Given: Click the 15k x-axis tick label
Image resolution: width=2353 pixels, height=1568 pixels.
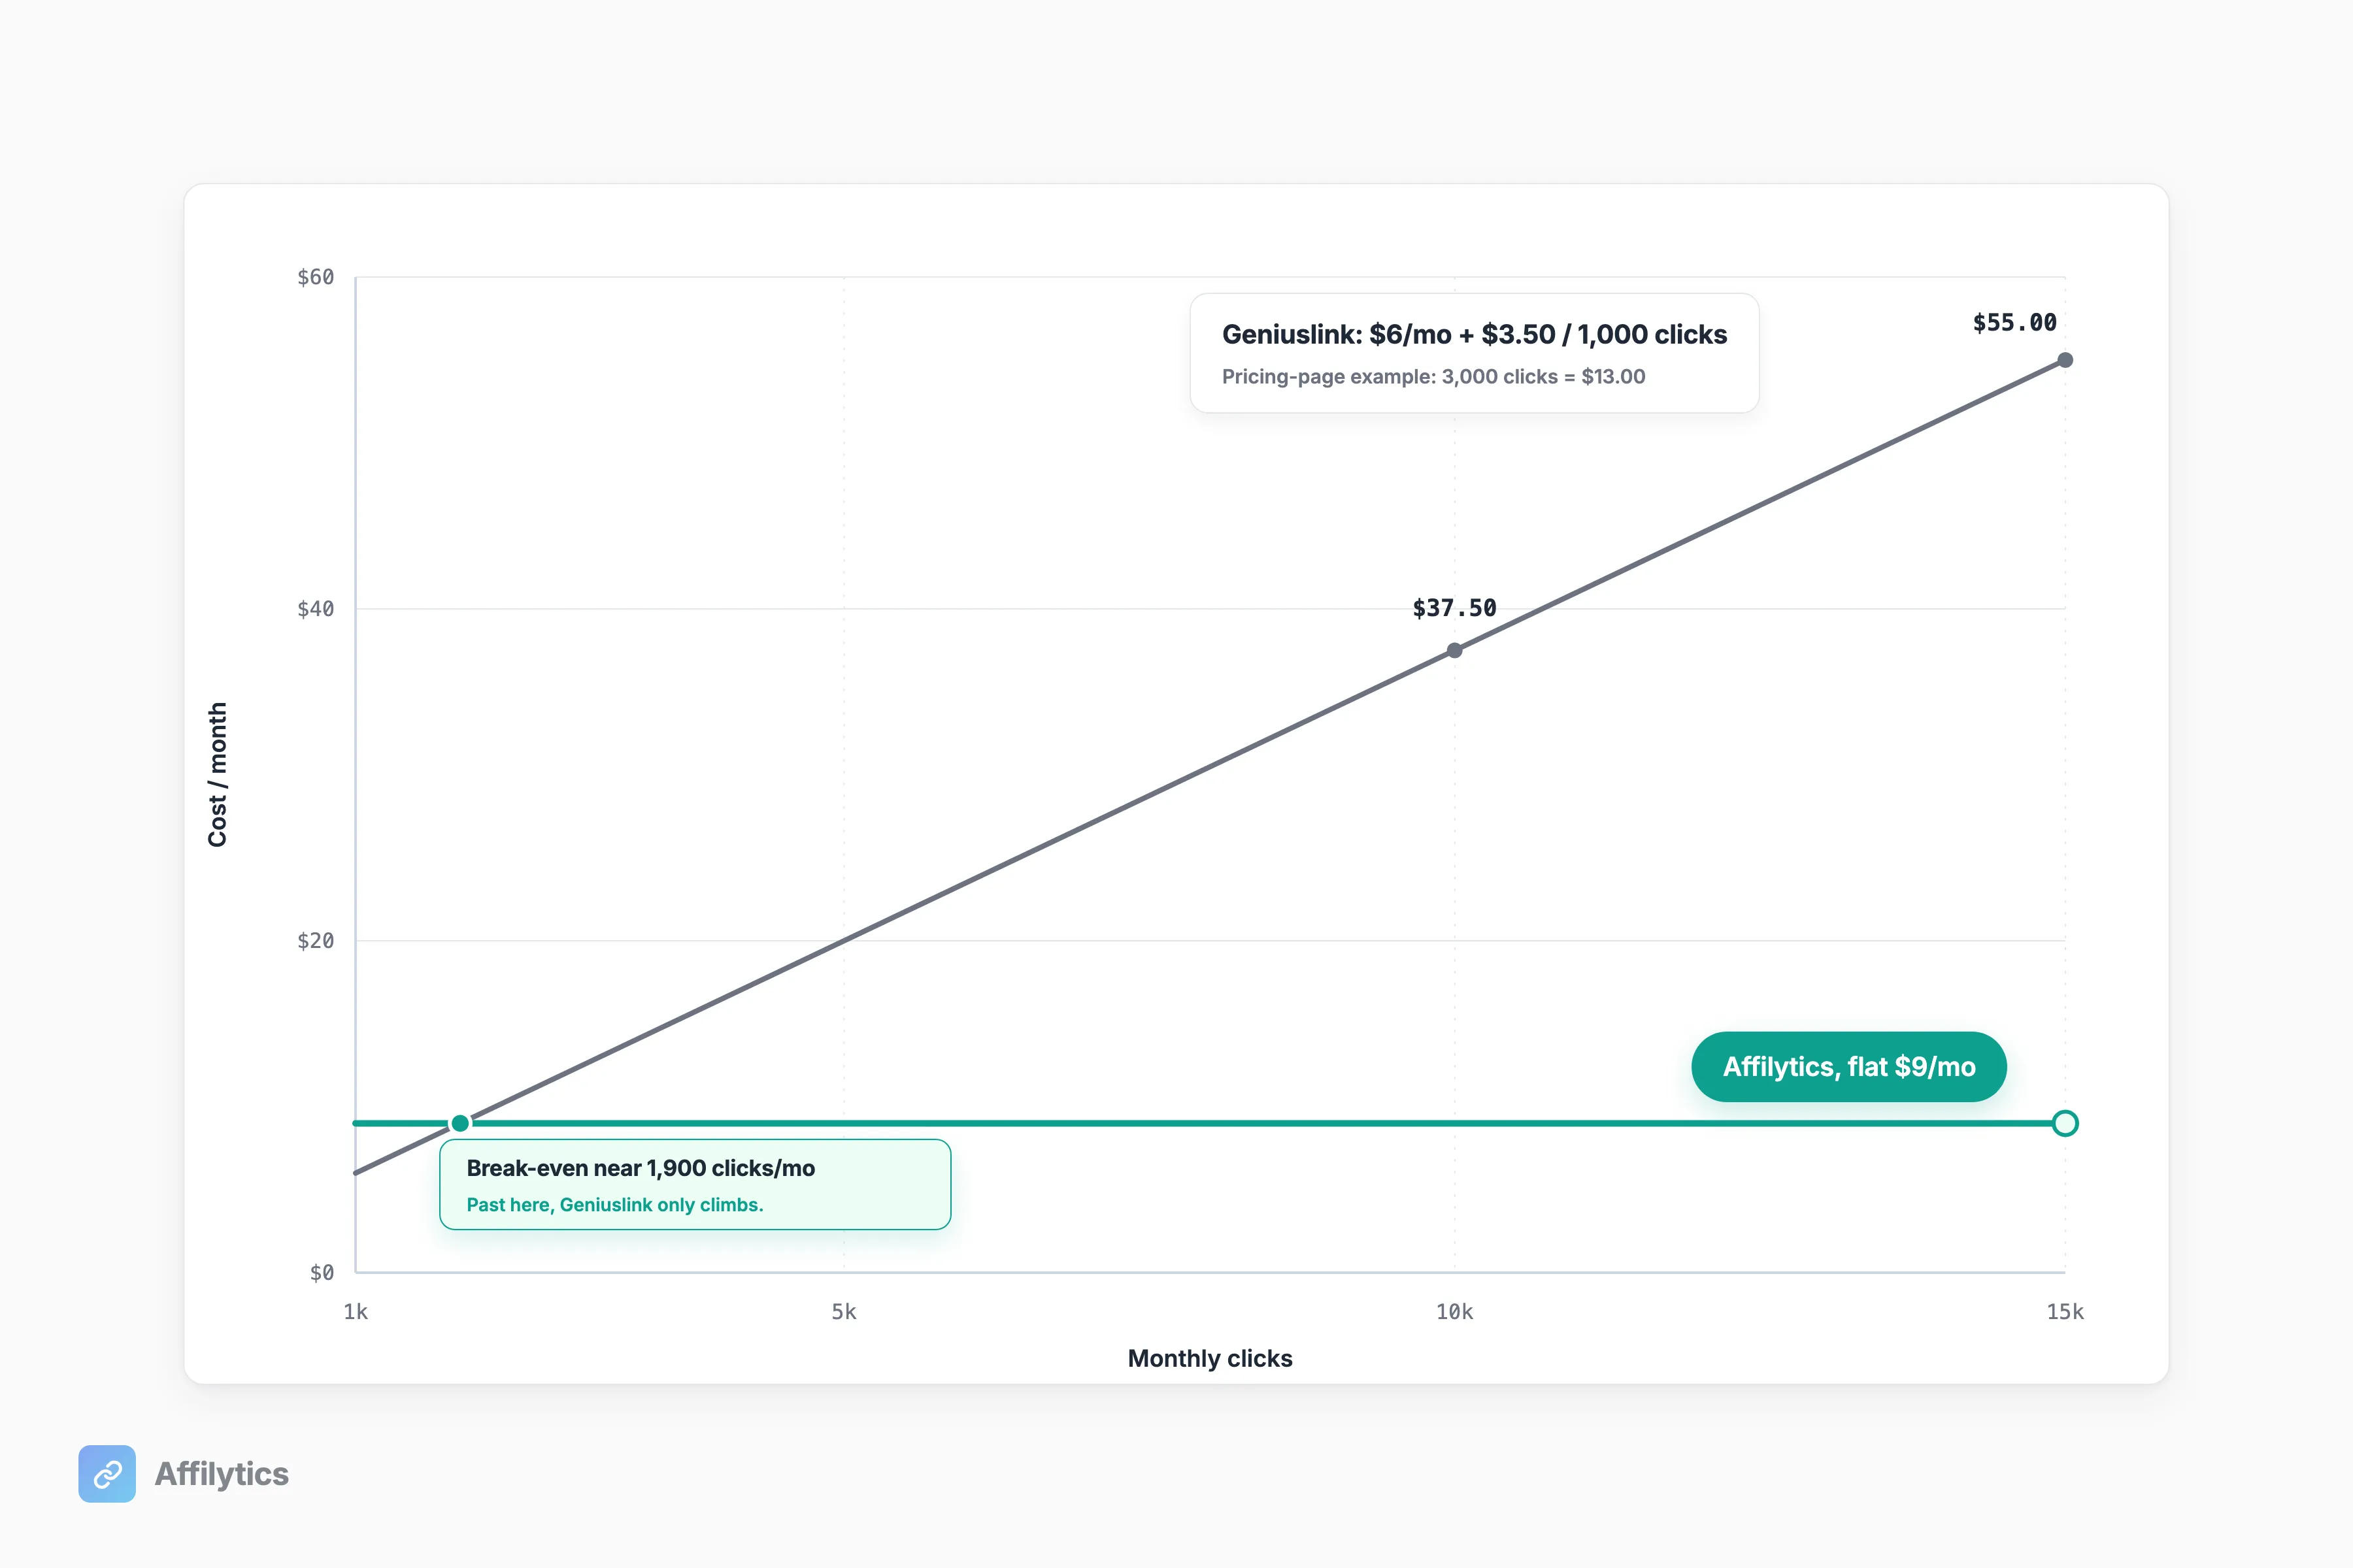Looking at the screenshot, I should point(2065,1312).
